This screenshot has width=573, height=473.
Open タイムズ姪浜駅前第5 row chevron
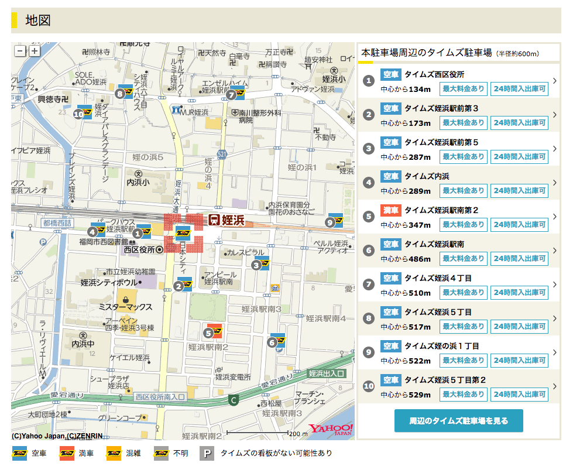tap(555, 149)
